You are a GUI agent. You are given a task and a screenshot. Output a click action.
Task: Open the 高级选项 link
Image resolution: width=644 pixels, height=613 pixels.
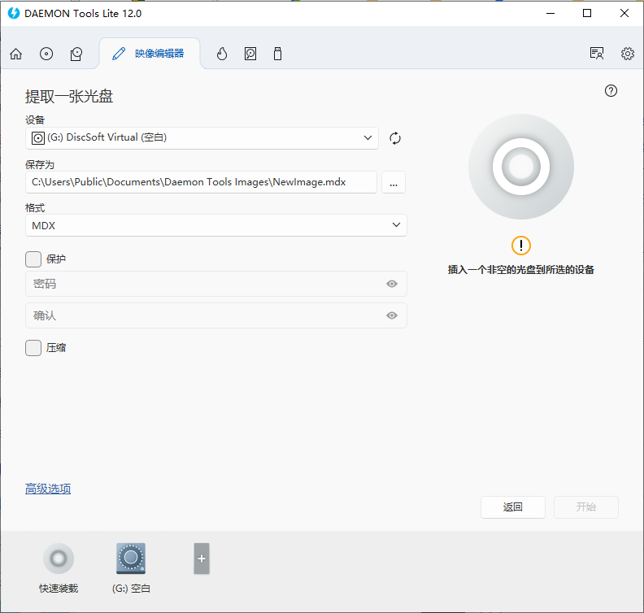tap(48, 489)
